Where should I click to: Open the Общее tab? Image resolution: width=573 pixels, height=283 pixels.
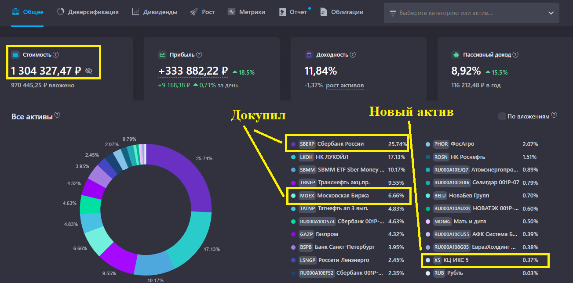(x=27, y=12)
